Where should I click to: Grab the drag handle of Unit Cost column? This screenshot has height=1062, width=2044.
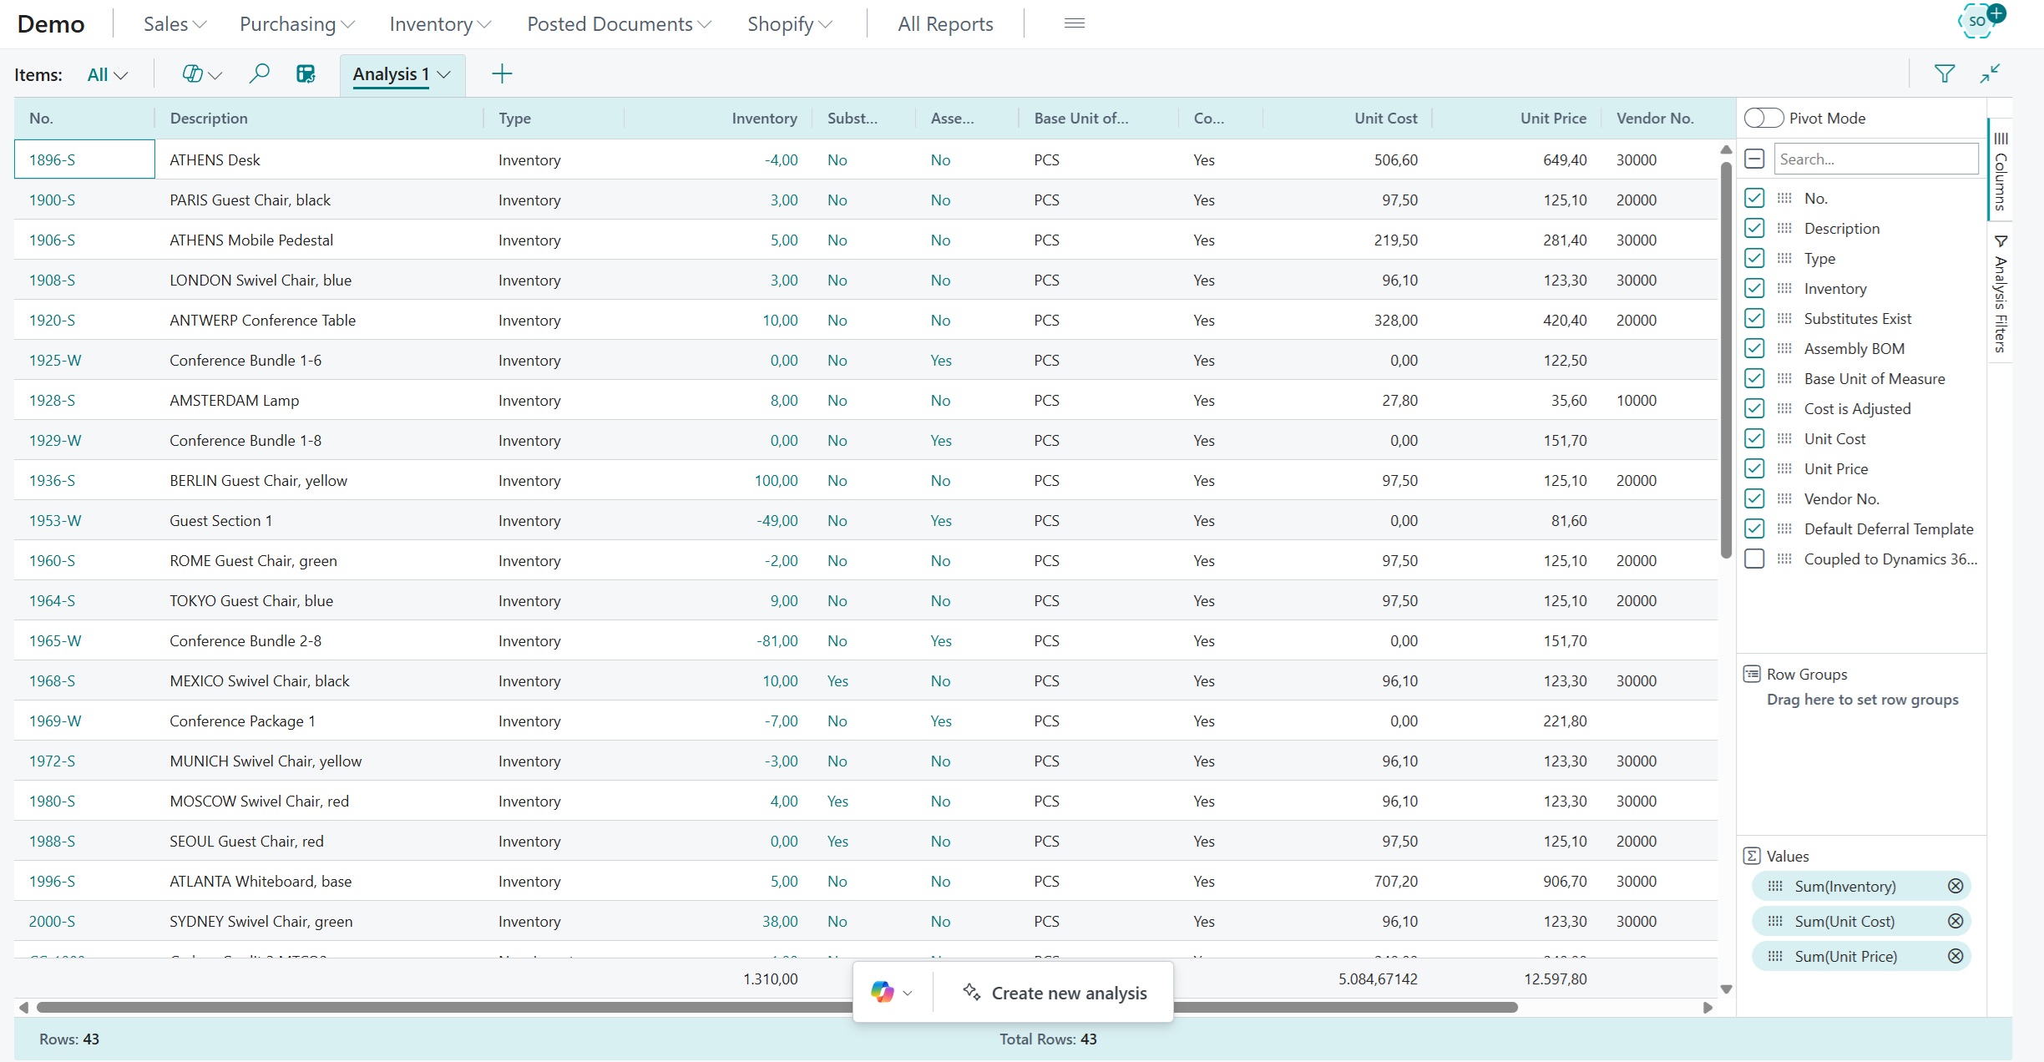tap(1784, 438)
